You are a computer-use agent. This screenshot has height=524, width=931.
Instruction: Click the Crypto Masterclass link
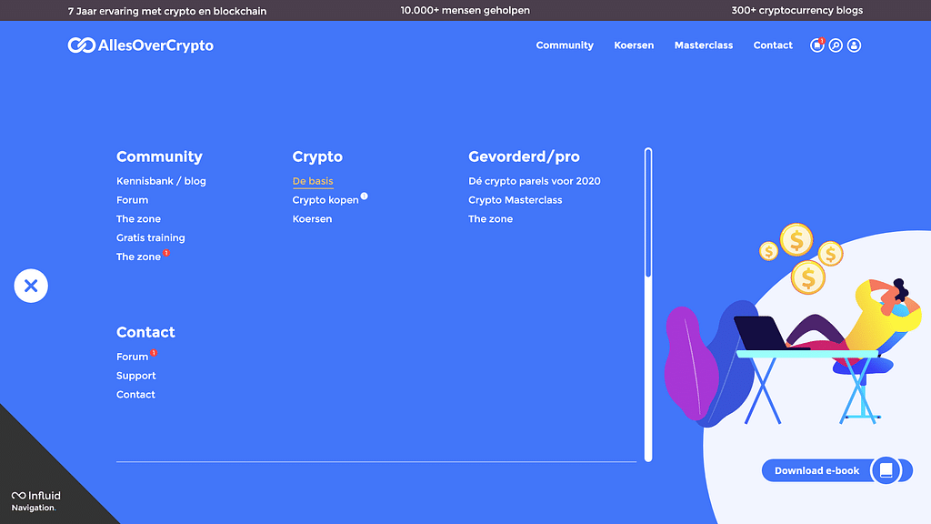coord(516,200)
